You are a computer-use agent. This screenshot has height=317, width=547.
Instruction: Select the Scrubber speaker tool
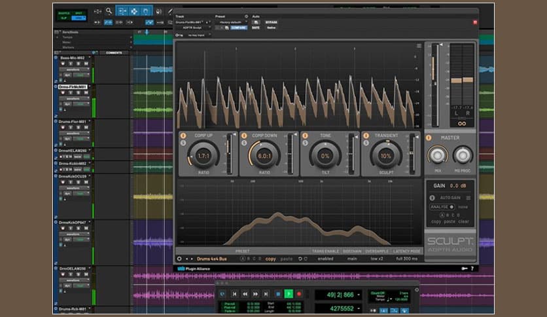pos(159,12)
